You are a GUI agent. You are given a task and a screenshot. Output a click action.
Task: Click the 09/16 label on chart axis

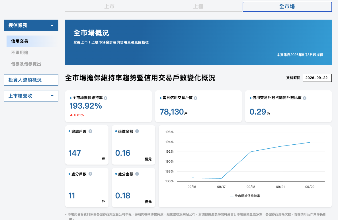[192, 187]
